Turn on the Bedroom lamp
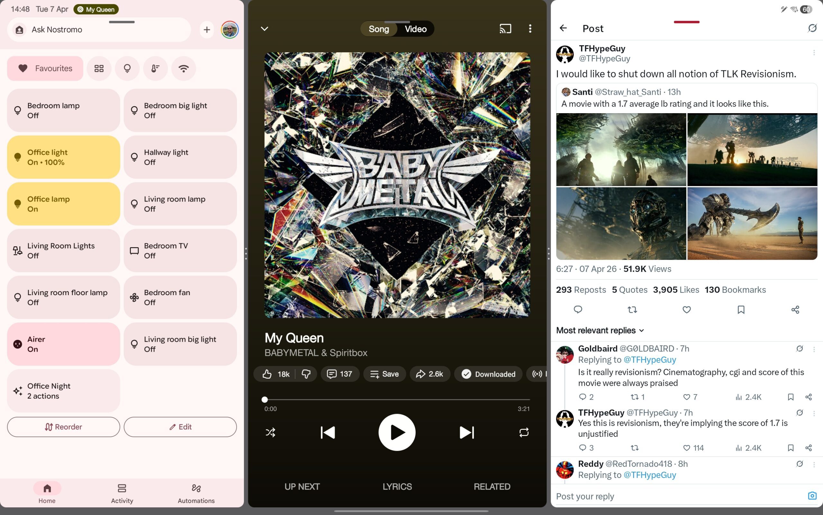 (x=63, y=110)
